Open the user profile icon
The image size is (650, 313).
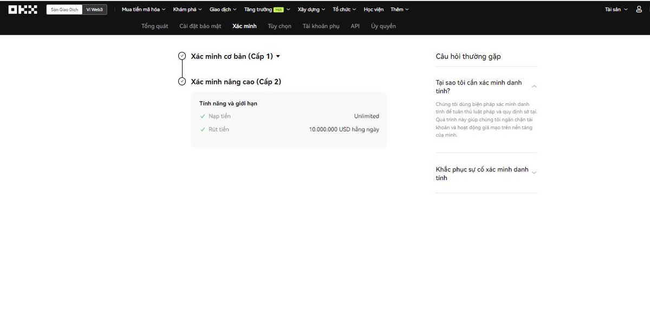tap(639, 9)
